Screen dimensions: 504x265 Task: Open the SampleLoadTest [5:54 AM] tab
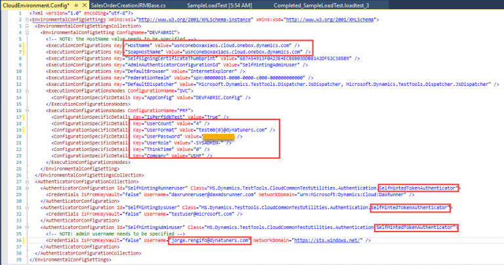[220, 5]
